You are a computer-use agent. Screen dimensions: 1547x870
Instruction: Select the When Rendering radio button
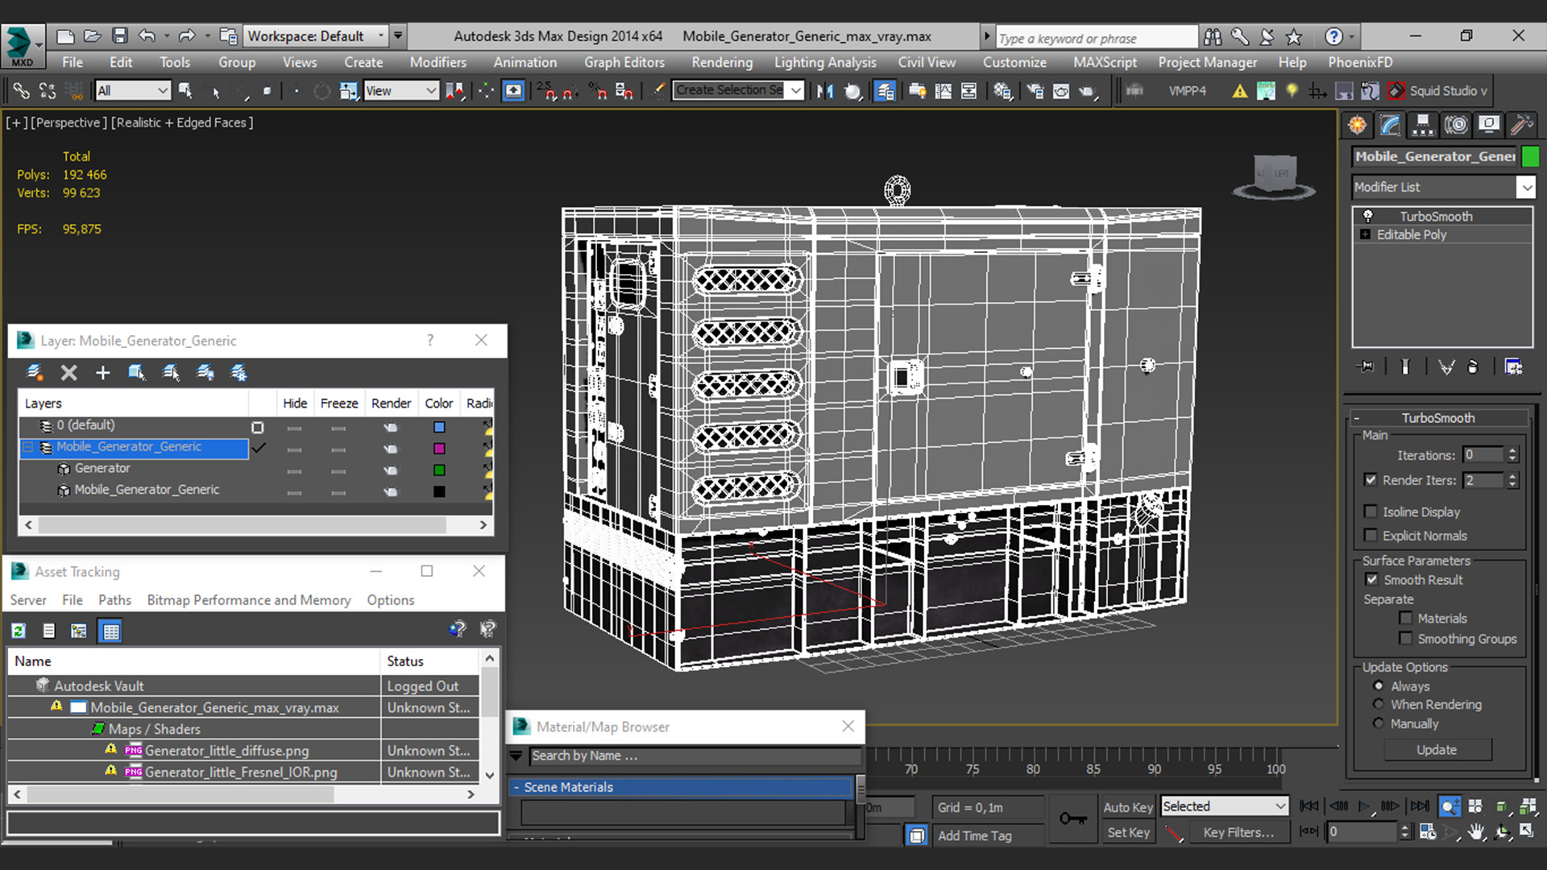(x=1379, y=704)
